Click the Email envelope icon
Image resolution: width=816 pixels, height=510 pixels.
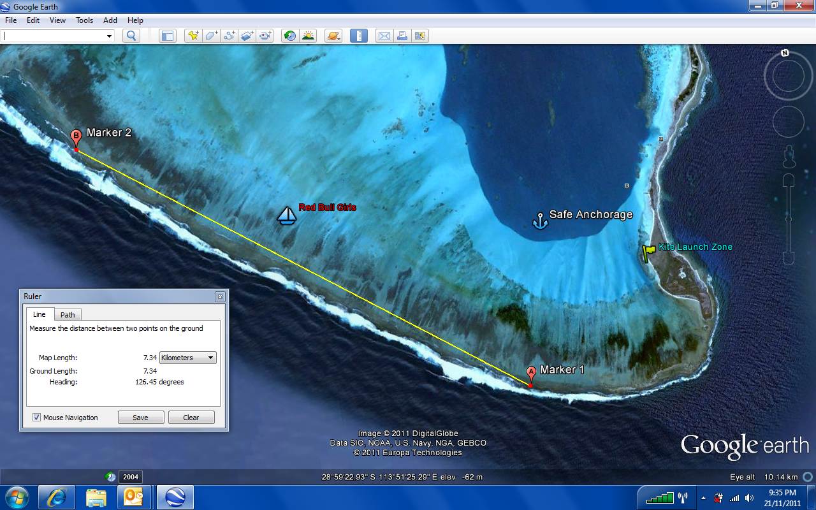[384, 36]
